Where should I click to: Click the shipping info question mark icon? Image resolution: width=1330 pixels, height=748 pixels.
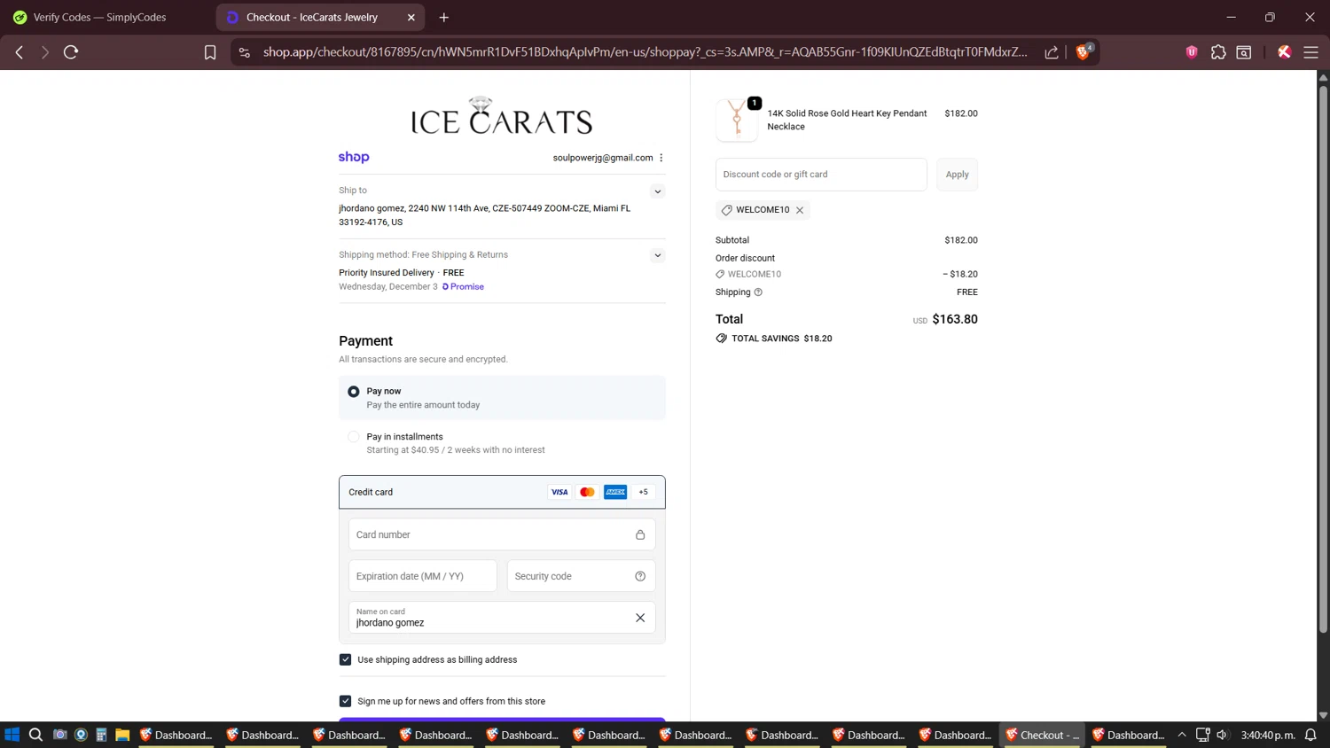(x=758, y=292)
